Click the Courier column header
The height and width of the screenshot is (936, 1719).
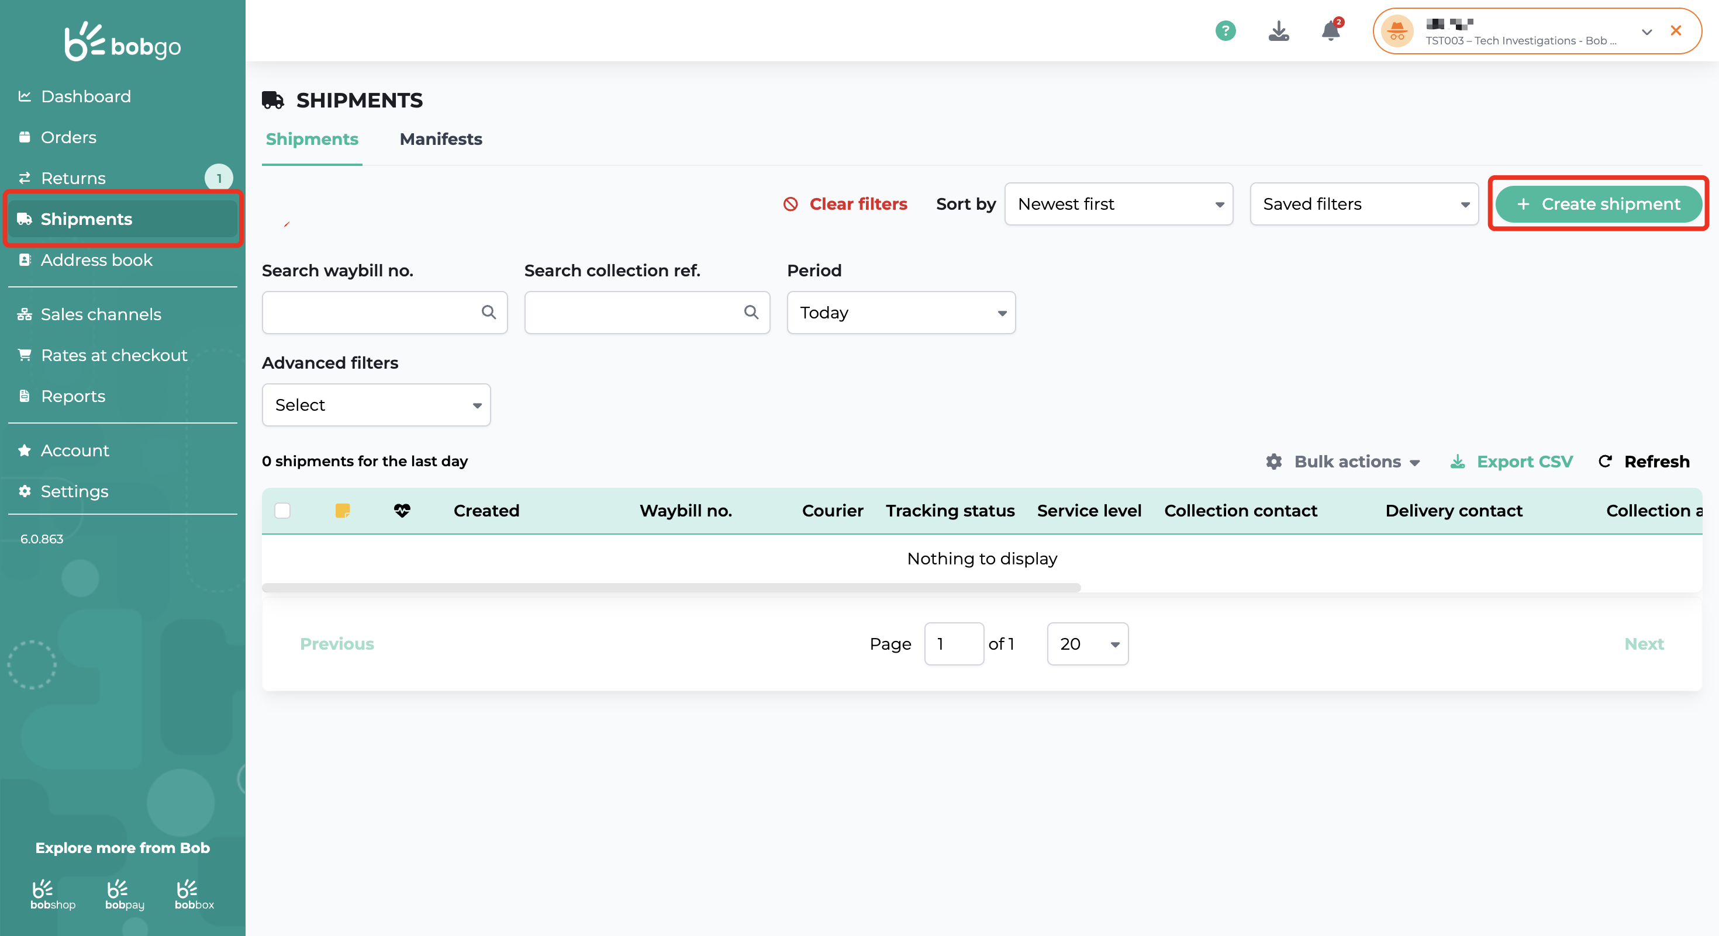pos(832,511)
